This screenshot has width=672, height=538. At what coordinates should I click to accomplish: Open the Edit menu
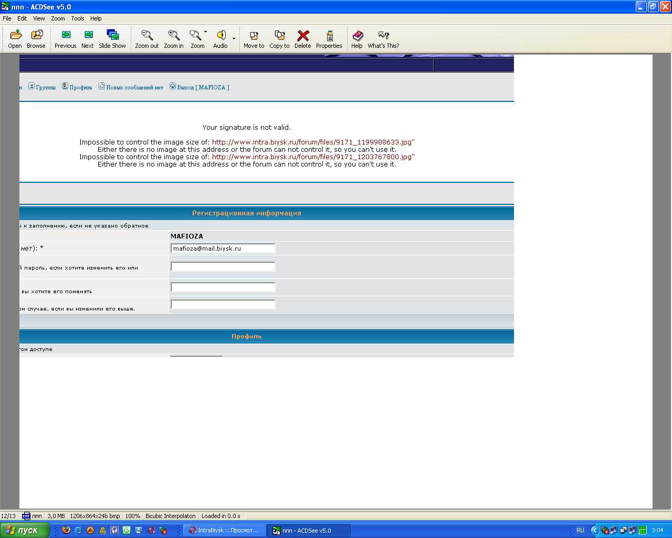[x=22, y=18]
